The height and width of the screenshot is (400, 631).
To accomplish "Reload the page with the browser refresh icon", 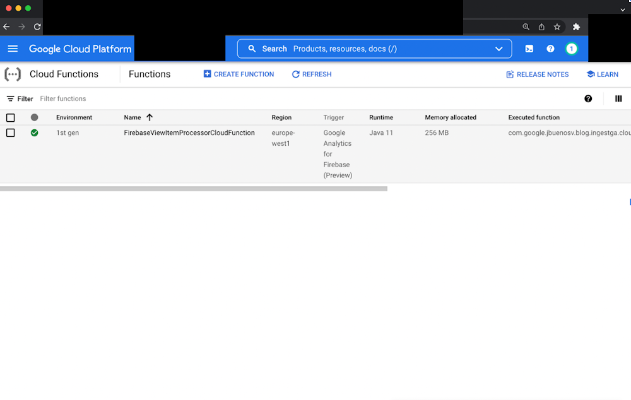I will [37, 27].
